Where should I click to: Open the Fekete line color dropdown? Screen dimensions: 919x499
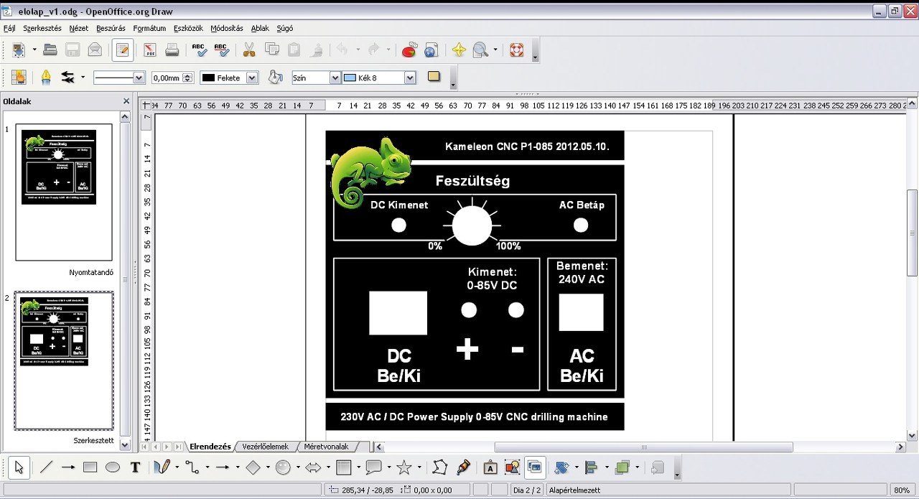coord(252,78)
